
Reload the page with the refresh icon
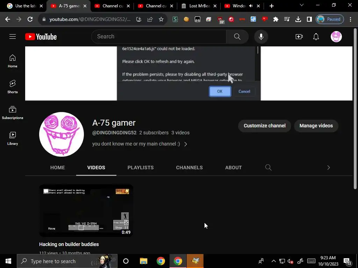[30, 20]
